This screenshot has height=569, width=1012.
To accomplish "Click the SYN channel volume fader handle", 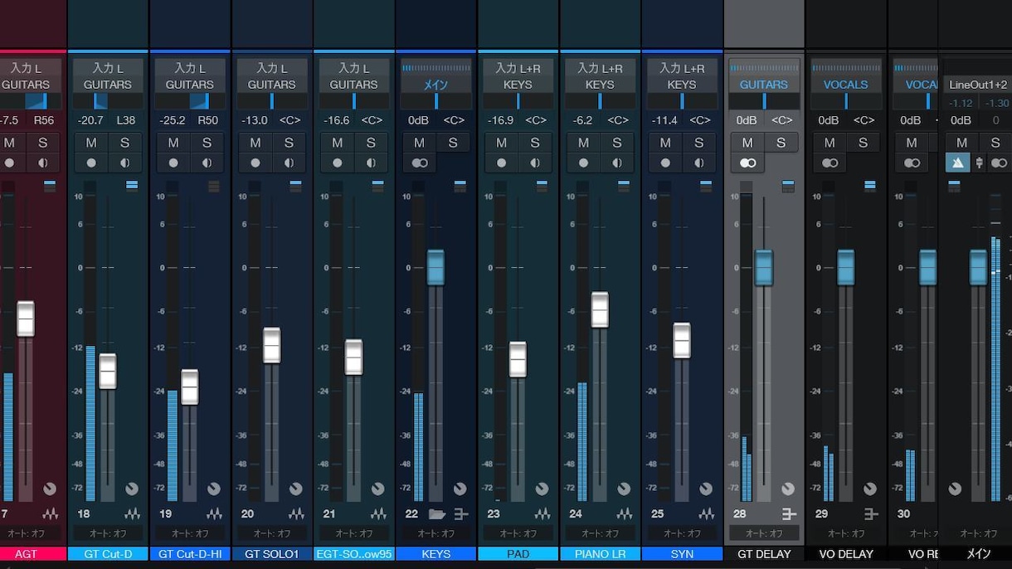I will tap(682, 340).
